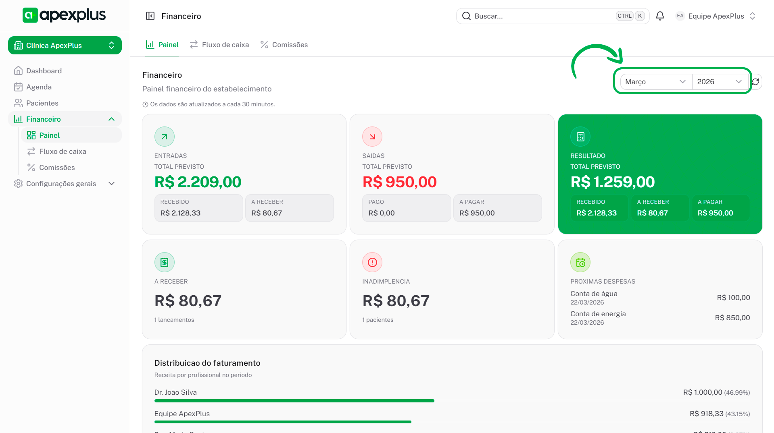The width and height of the screenshot is (774, 433).
Task: Open notifications bell icon
Action: point(660,16)
